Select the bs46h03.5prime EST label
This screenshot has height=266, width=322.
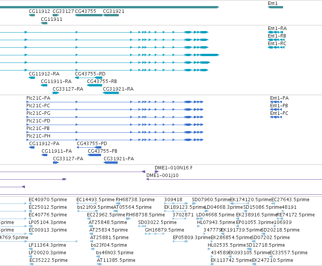[115, 253]
